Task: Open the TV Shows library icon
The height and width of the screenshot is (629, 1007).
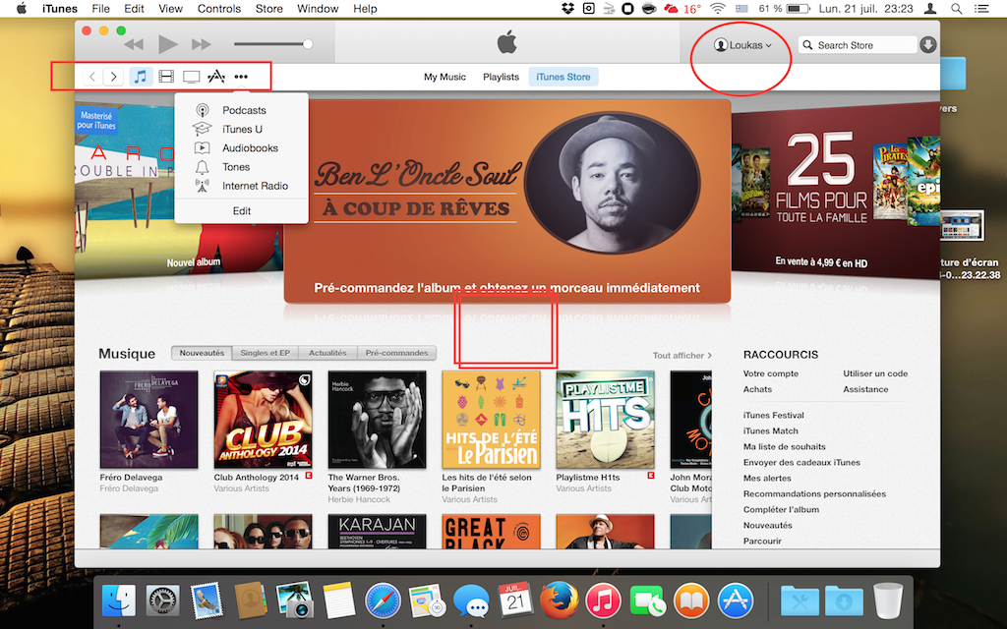Action: (x=192, y=77)
